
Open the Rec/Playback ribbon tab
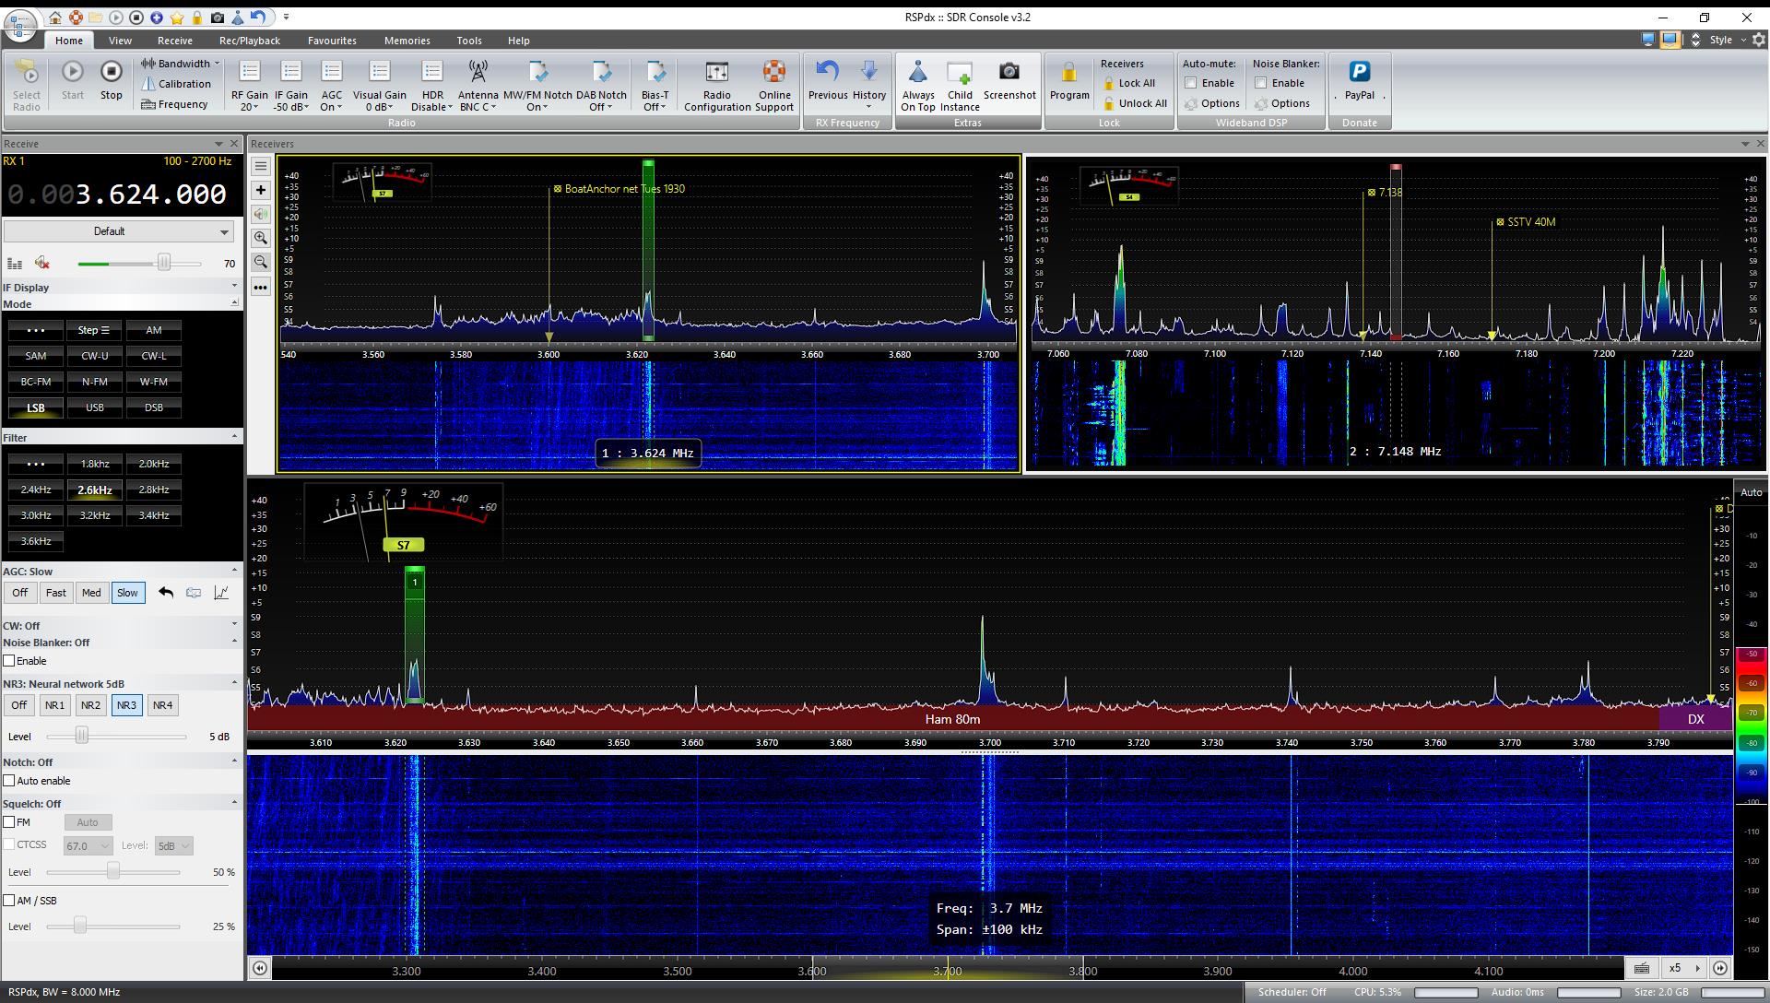click(x=249, y=41)
